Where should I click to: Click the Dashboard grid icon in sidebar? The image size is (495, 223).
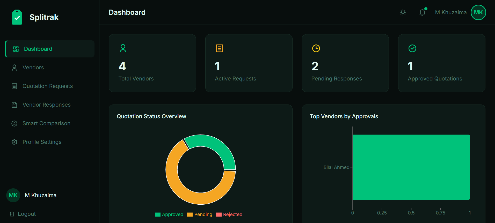point(16,49)
